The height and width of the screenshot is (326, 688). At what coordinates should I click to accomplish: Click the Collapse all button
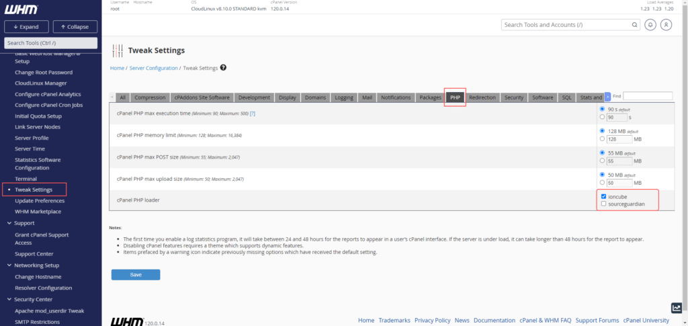pos(75,27)
